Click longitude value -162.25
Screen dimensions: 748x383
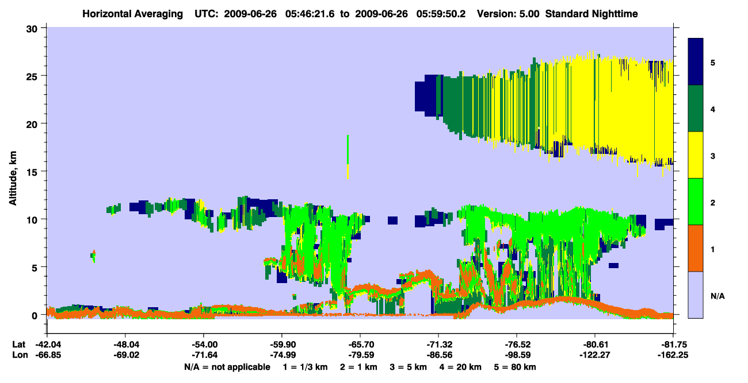[x=673, y=355]
